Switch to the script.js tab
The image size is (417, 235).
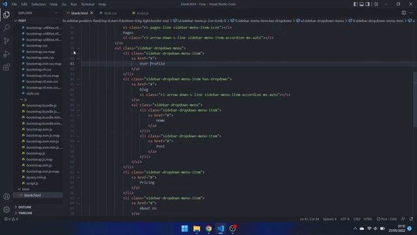click(143, 13)
